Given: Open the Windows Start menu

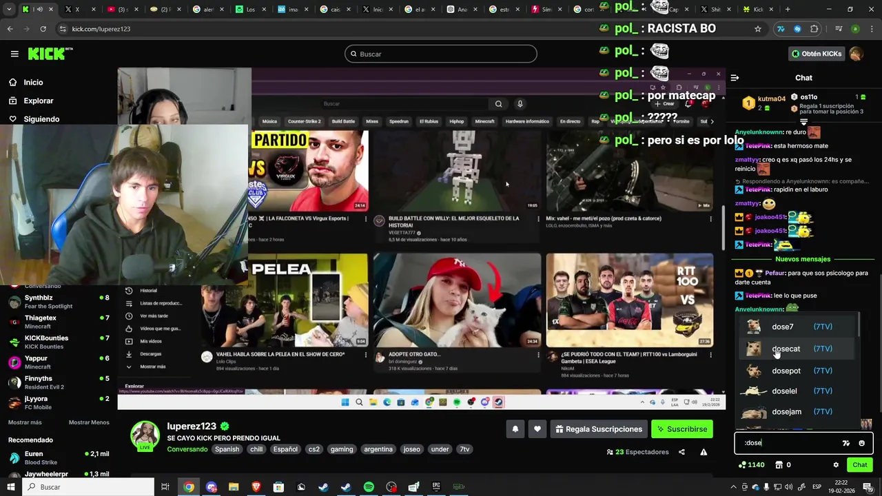Looking at the screenshot, I should 12,487.
